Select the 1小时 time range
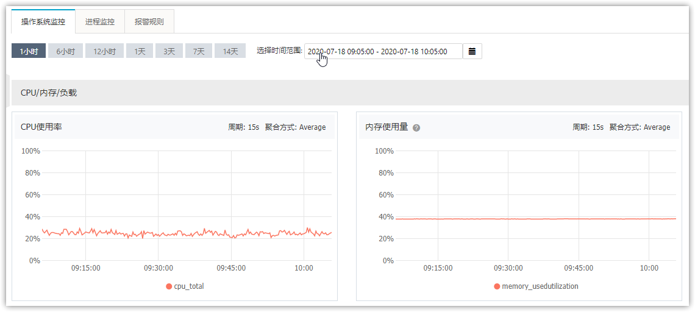695x312 pixels. 29,51
